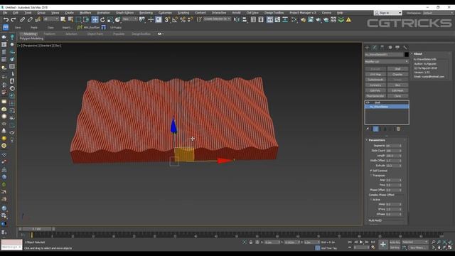Screen dimensions: 455x256
Task: Click the Undo arrow icon
Action: 6,20
